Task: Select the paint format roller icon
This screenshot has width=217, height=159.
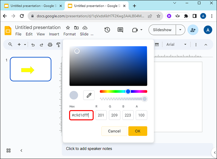Action: 58,45
